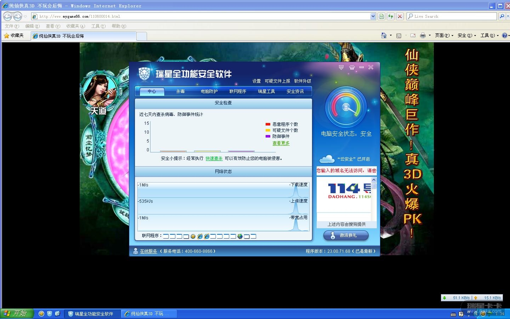This screenshot has height=319, width=510.
Task: Refresh the page in Internet Explorer
Action: point(391,16)
